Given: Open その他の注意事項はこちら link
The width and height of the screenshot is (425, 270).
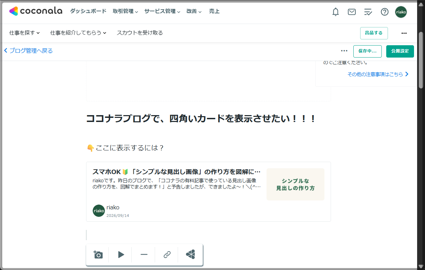Looking at the screenshot, I should coord(378,74).
